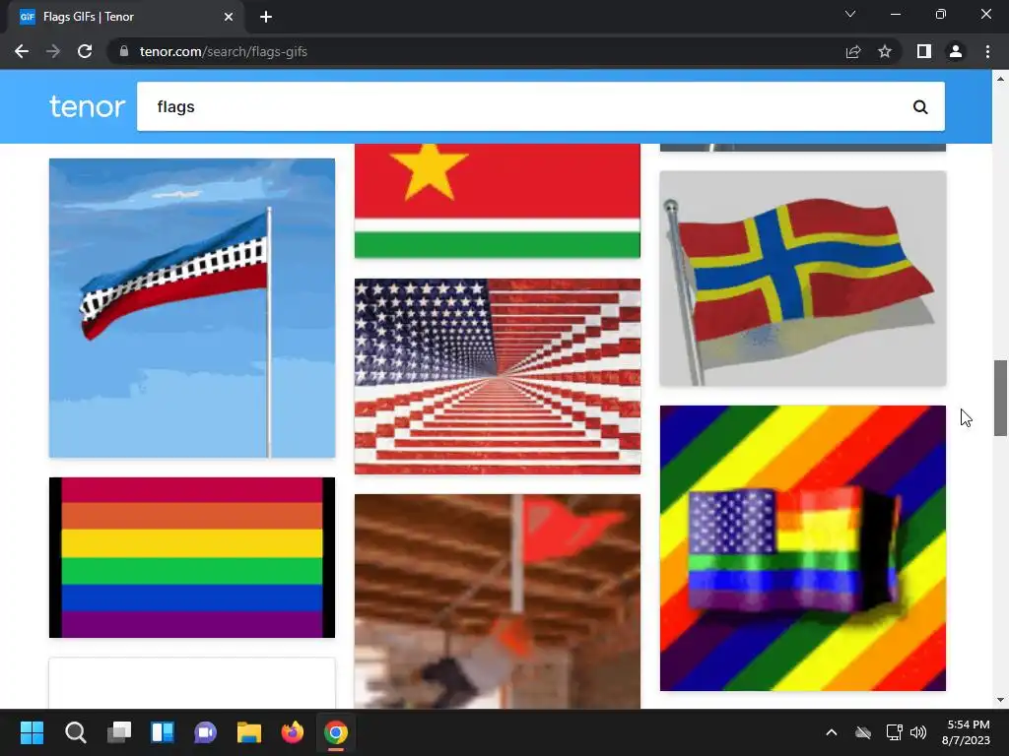Click the Tenor logo in header
The height and width of the screenshot is (756, 1009).
coord(87,106)
